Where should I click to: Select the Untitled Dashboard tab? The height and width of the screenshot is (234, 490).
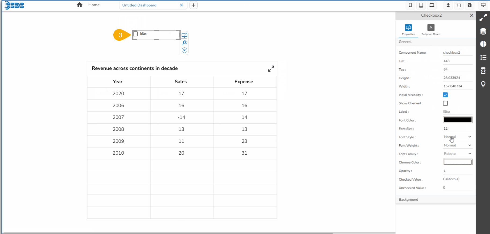(x=139, y=5)
